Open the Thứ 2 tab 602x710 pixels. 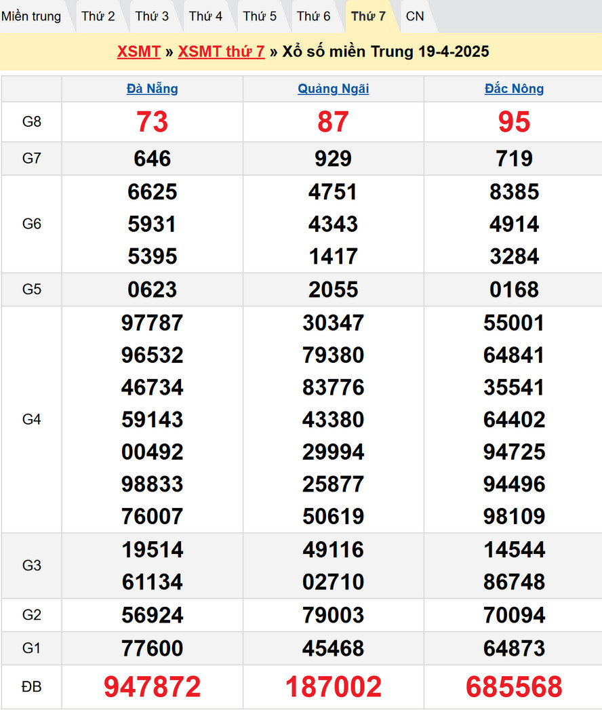[x=98, y=16]
